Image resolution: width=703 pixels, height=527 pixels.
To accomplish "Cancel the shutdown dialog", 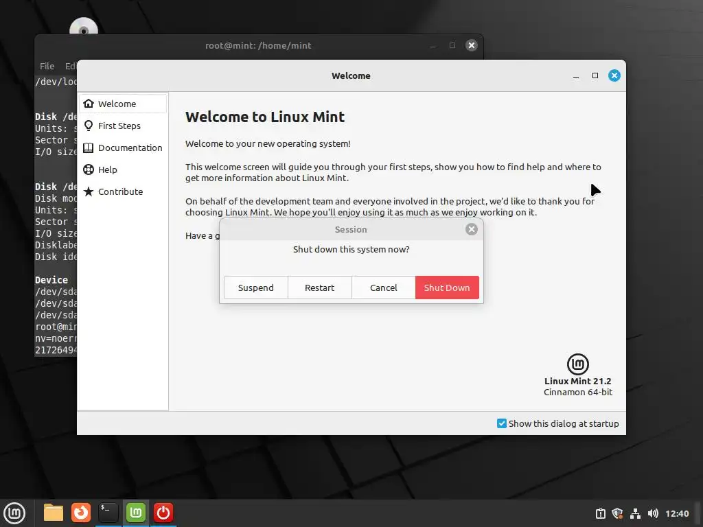I will tap(383, 288).
